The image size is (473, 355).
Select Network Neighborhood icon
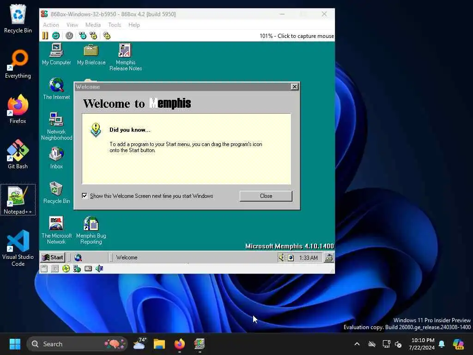click(x=56, y=126)
